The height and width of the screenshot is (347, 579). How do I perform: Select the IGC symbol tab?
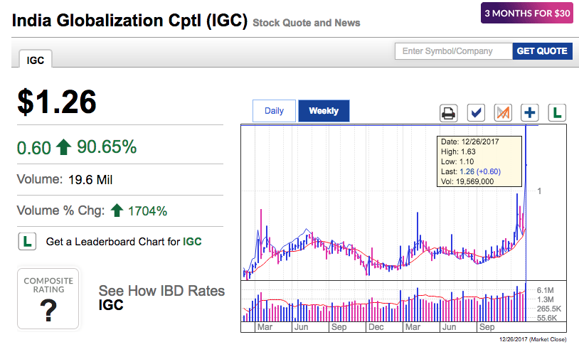coord(36,60)
